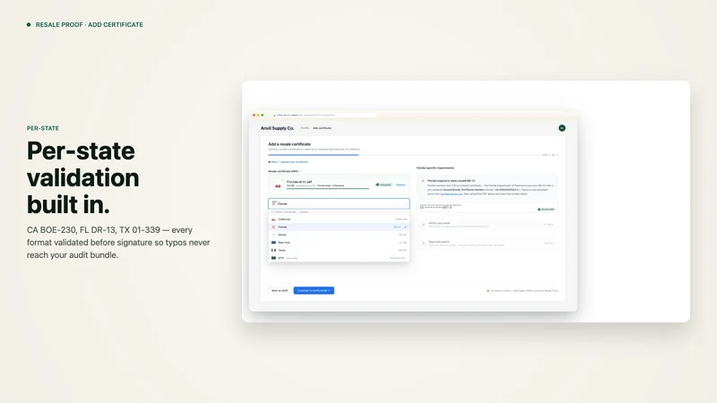Click the Verify your email step
Viewport: 717px width, 403px height.
coord(487,225)
